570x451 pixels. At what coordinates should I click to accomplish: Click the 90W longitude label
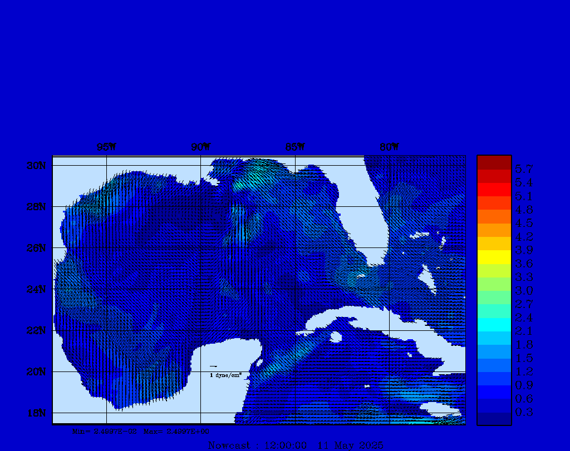click(201, 147)
